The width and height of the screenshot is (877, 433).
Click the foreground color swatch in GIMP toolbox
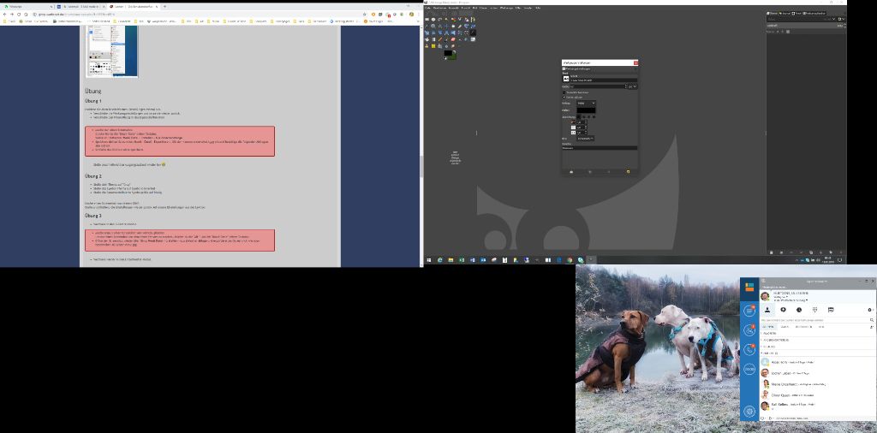tap(448, 52)
